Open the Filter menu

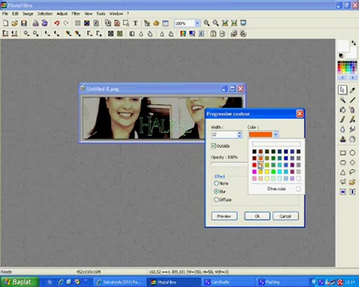coord(76,14)
